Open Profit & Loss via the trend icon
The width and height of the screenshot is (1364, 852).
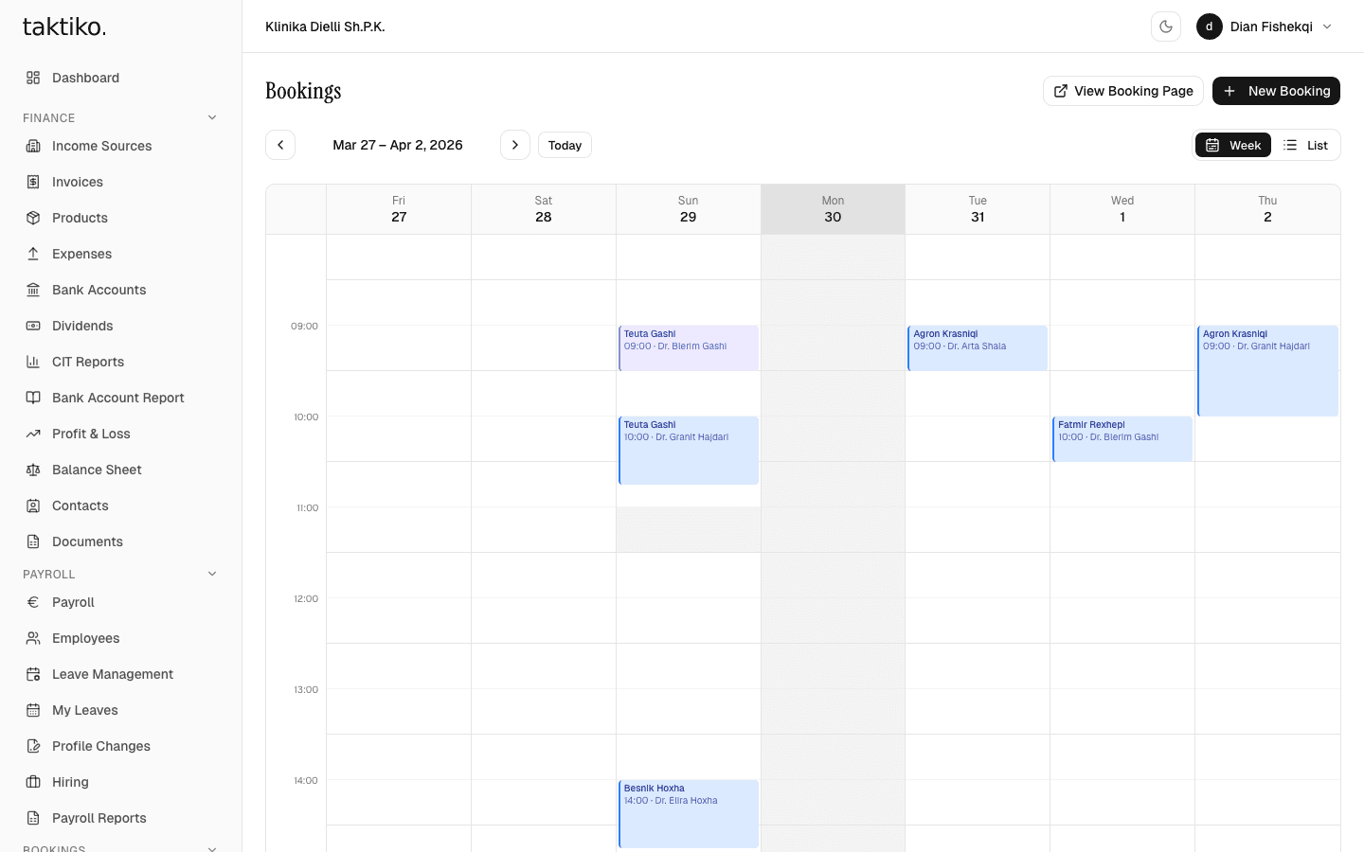click(x=34, y=434)
